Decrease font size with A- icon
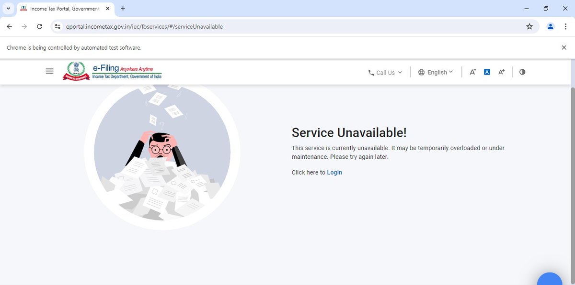 click(472, 72)
